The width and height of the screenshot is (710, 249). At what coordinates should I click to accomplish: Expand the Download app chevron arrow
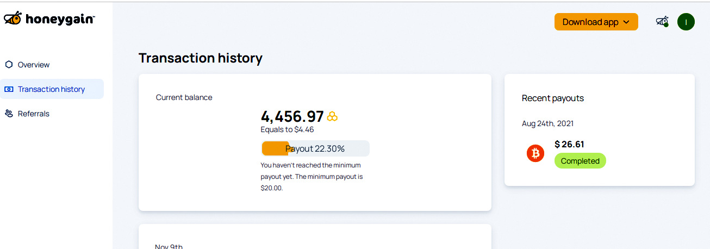[x=626, y=22]
